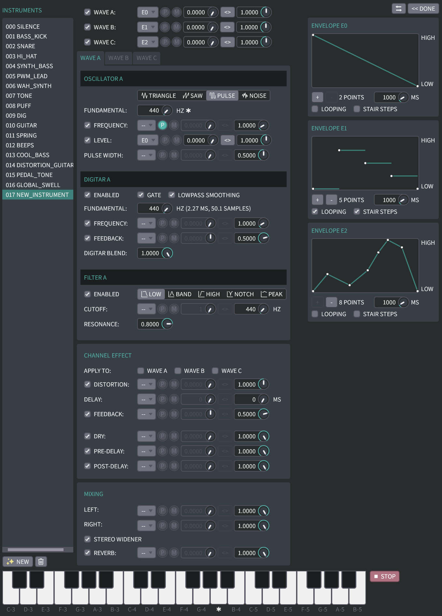442x616 pixels.
Task: Add a point to Envelope E0
Action: (317, 97)
